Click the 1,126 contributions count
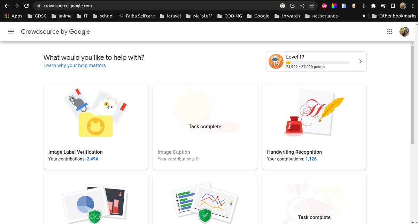Image resolution: width=418 pixels, height=224 pixels. point(311,159)
